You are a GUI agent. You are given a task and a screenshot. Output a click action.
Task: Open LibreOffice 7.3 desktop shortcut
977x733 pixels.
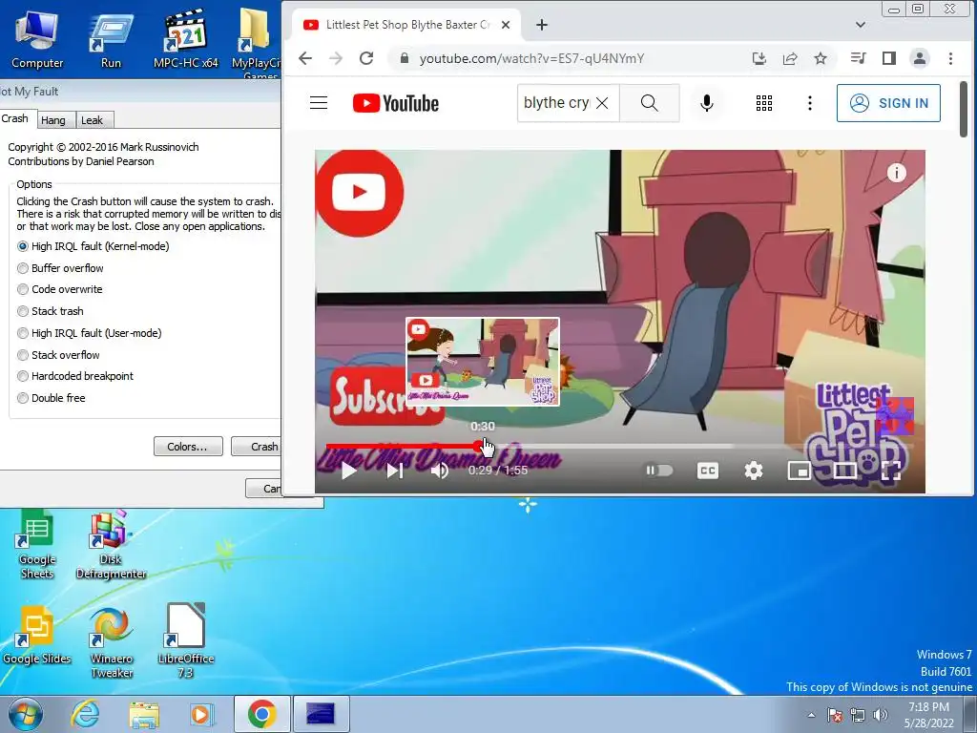(x=186, y=642)
